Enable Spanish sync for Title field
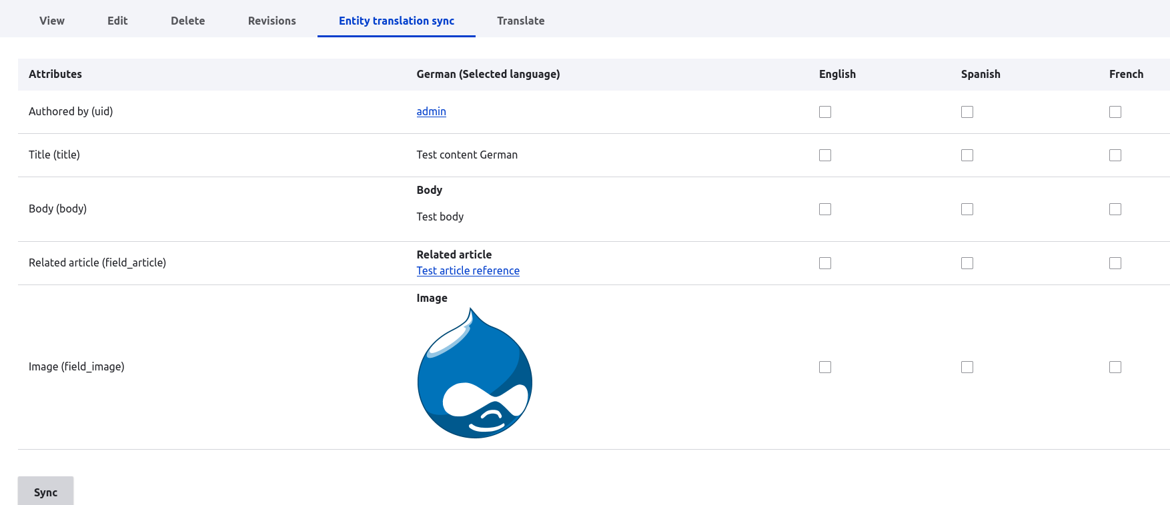The image size is (1170, 505). click(967, 155)
